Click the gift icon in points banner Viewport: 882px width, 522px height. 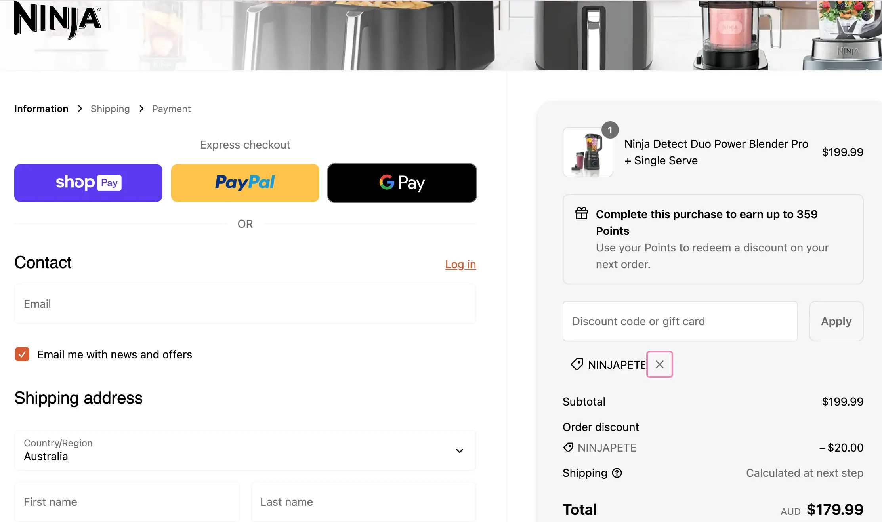[582, 213]
